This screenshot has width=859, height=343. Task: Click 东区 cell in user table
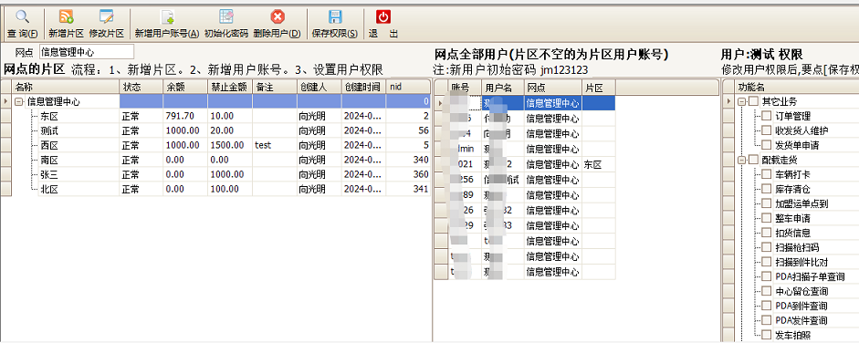click(599, 165)
